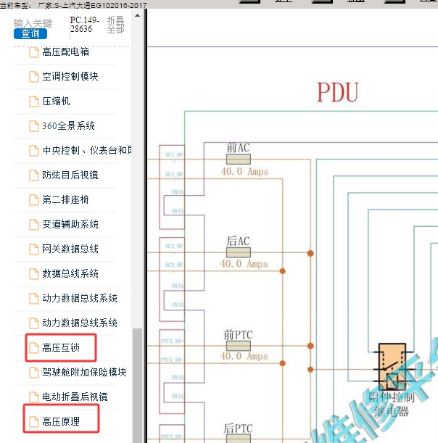This screenshot has width=438, height=443.
Task: Select the 中央控制、仪表台 entry
Action: (87, 150)
